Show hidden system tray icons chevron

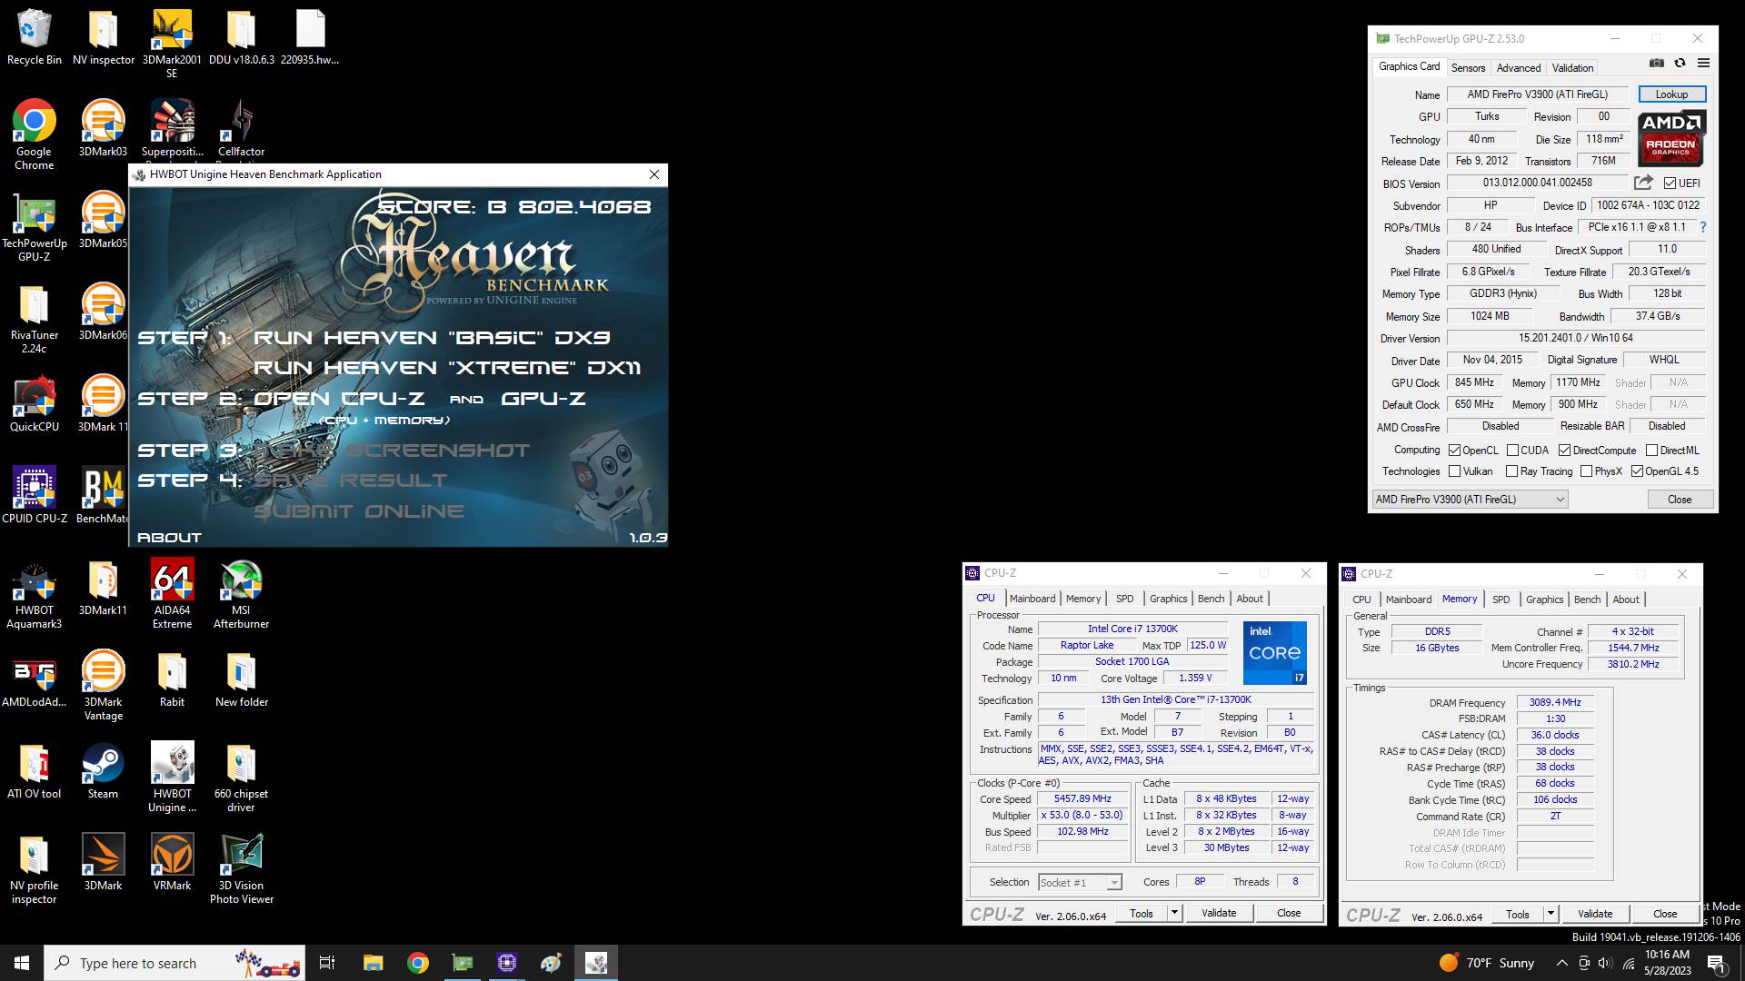tap(1561, 963)
